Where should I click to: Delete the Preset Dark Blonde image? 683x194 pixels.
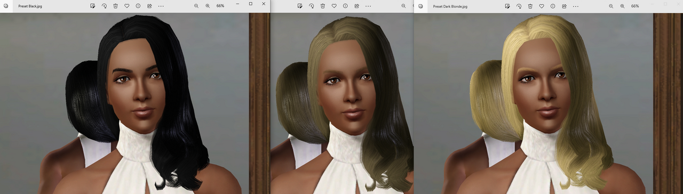tap(530, 6)
